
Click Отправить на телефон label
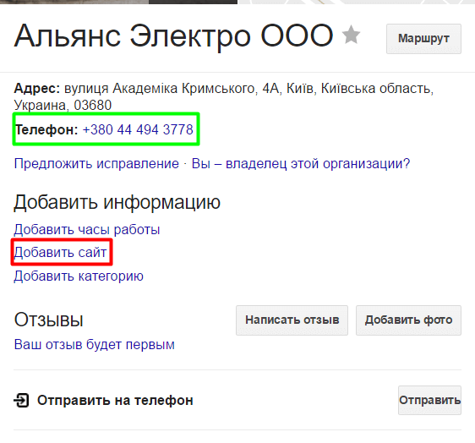click(x=115, y=401)
